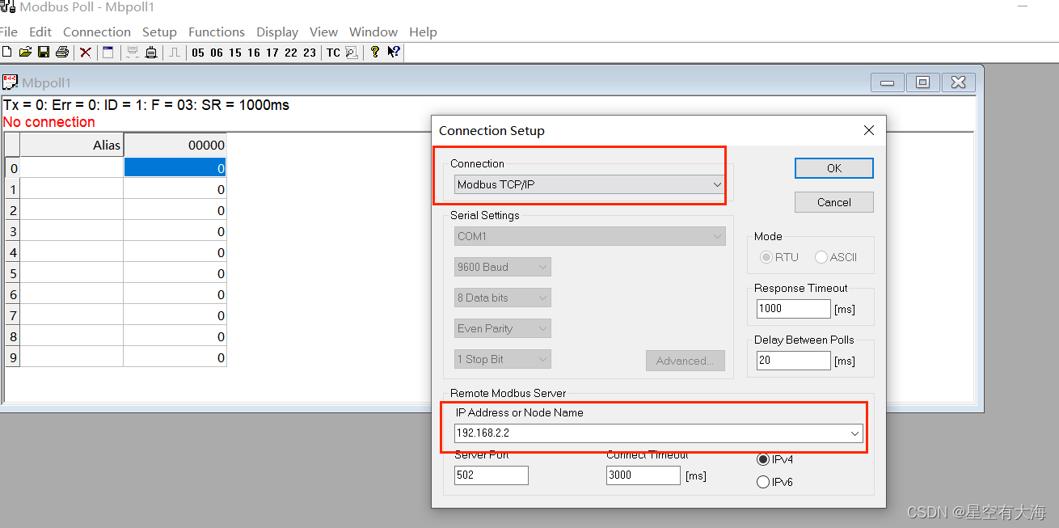The width and height of the screenshot is (1059, 528).
Task: Click the new window toolbar icon
Action: click(x=108, y=53)
